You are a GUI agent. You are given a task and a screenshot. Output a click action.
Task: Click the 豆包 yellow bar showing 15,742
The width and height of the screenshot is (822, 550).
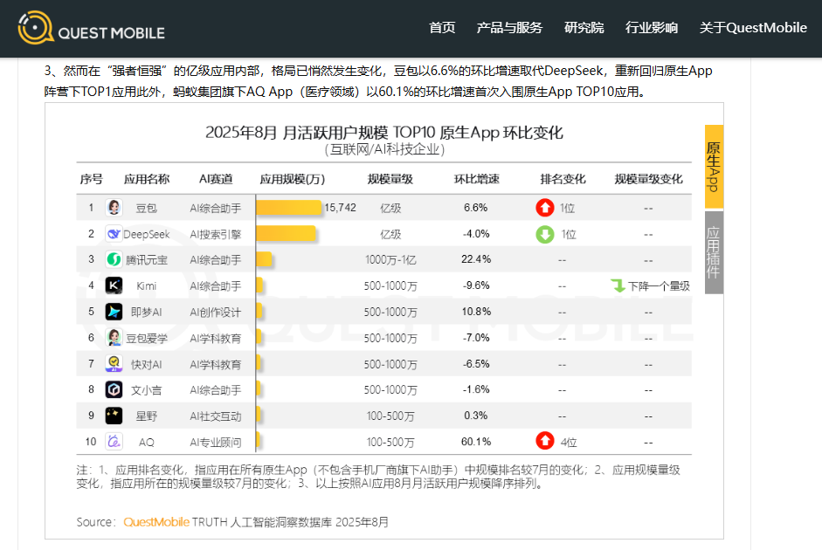[x=290, y=208]
